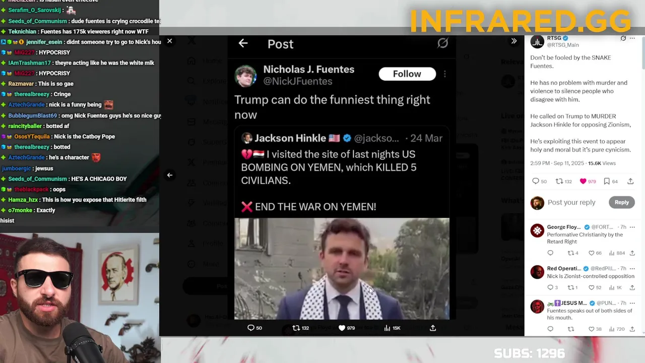View stats for the Red Operati... comment showing 1K

pos(615,287)
